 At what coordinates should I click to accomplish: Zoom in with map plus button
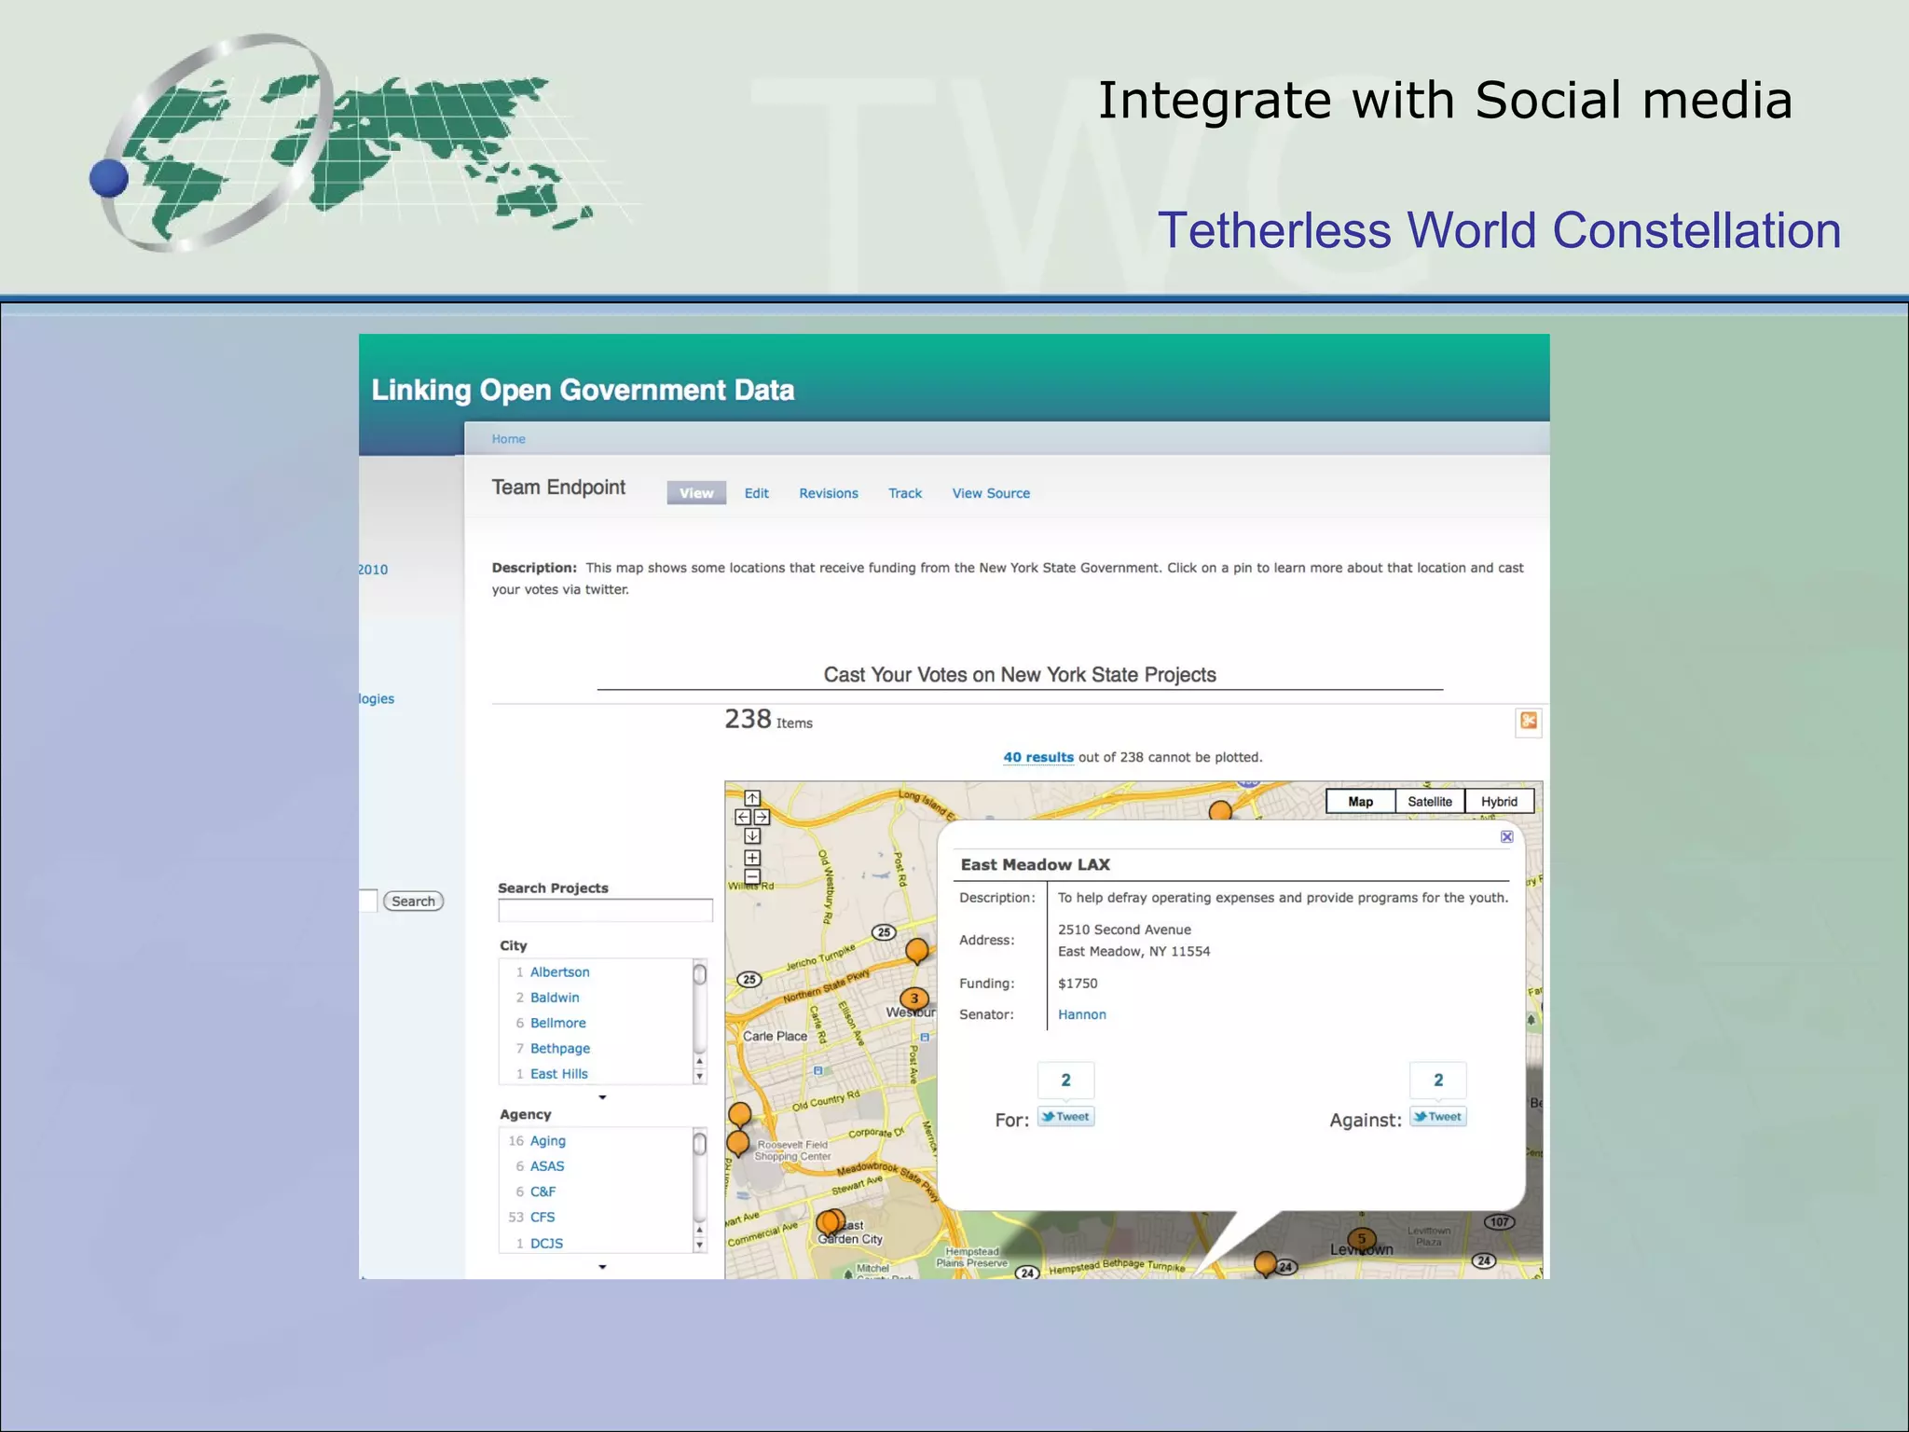pos(752,858)
